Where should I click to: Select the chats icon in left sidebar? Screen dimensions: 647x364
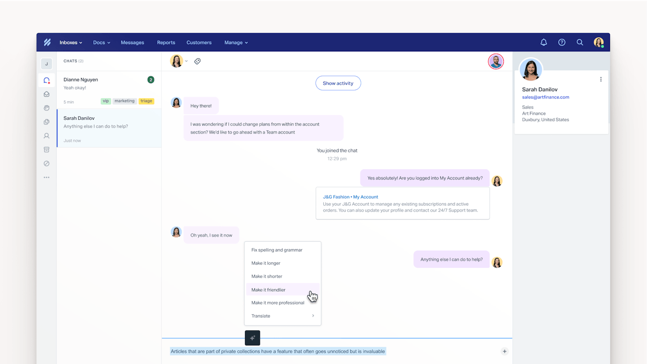coord(46,80)
